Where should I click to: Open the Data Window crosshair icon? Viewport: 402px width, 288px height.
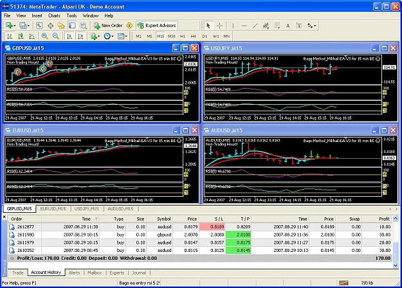[x=50, y=25]
